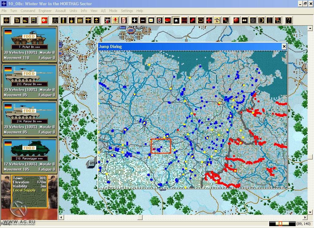Open a saved file with the folder icon
314x228 pixels.
coord(25,20)
